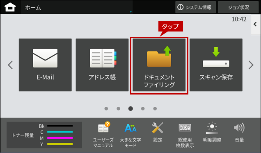Select the first page indicator dot

click(x=106, y=108)
